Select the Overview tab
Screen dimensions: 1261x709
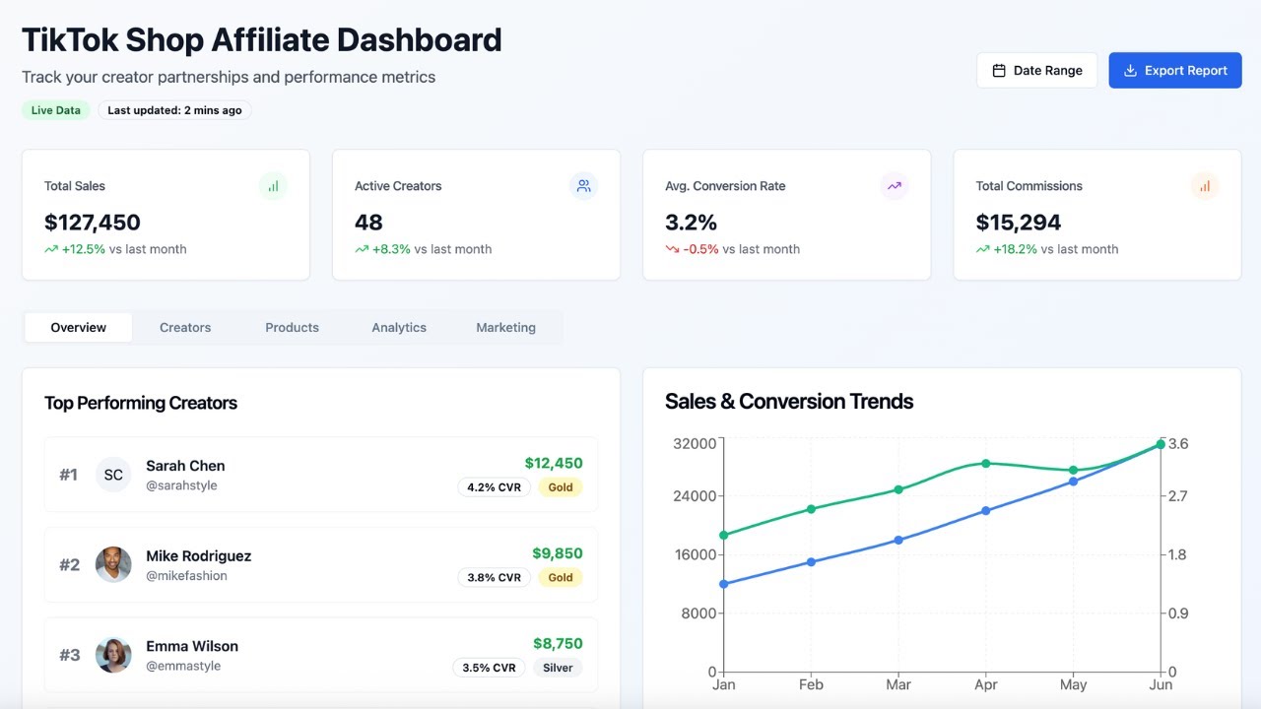coord(79,328)
